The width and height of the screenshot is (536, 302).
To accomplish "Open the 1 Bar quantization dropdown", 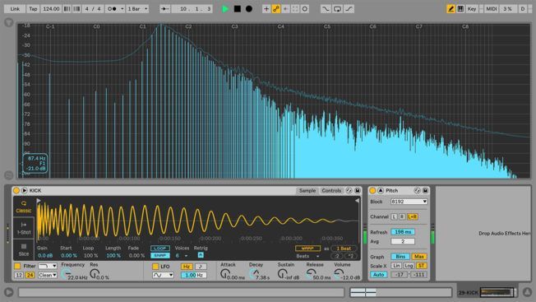I will click(137, 9).
